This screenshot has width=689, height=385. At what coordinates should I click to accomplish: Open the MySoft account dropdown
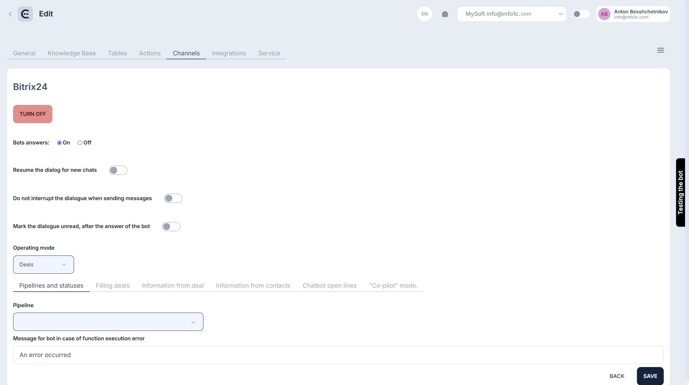511,14
